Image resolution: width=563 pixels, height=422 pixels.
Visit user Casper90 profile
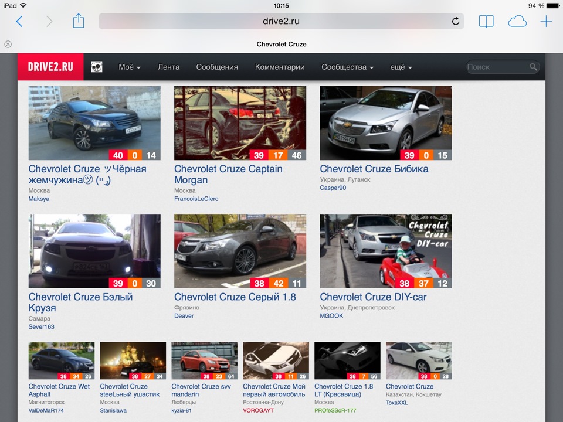(333, 188)
